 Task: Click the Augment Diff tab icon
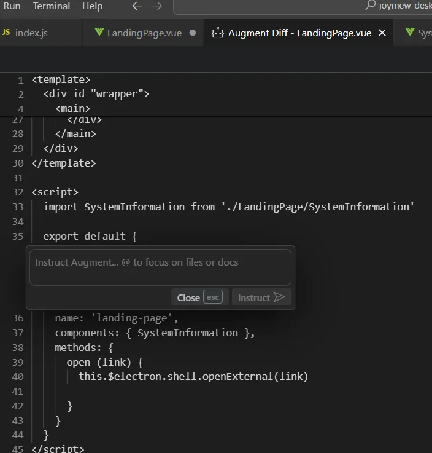point(218,33)
